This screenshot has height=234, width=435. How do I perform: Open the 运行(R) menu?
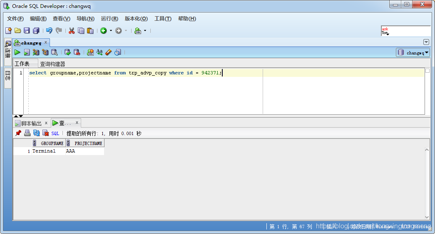click(x=109, y=19)
